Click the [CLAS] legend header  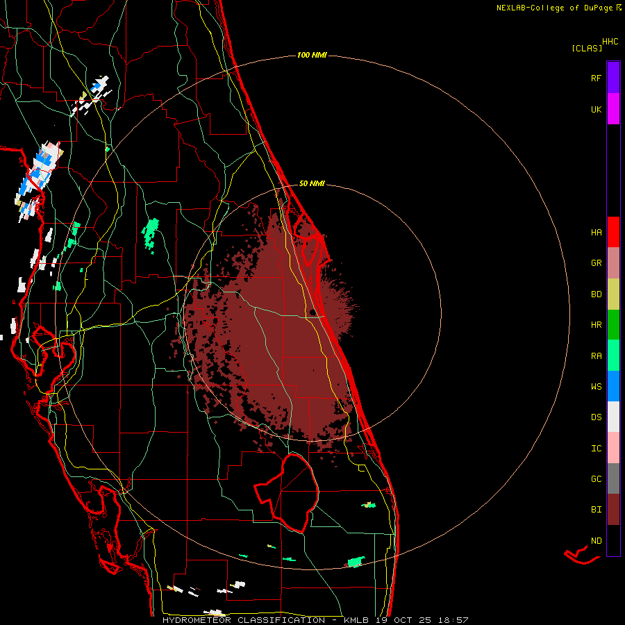tap(587, 48)
